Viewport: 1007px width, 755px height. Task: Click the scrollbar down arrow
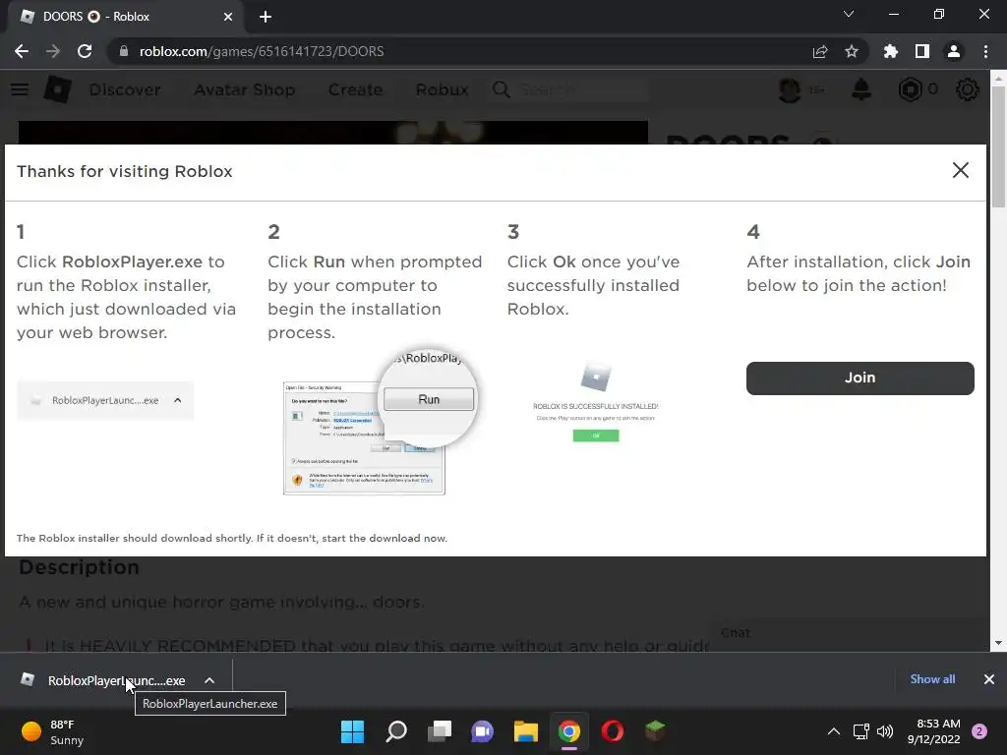(998, 643)
